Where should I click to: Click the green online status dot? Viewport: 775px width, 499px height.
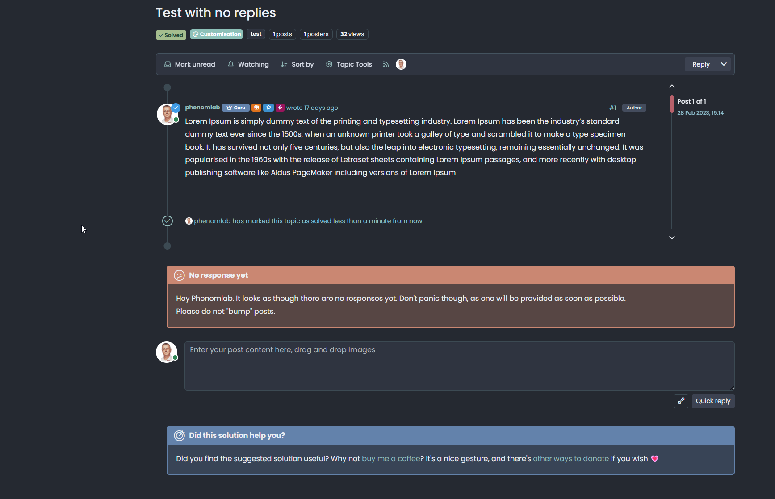click(176, 120)
